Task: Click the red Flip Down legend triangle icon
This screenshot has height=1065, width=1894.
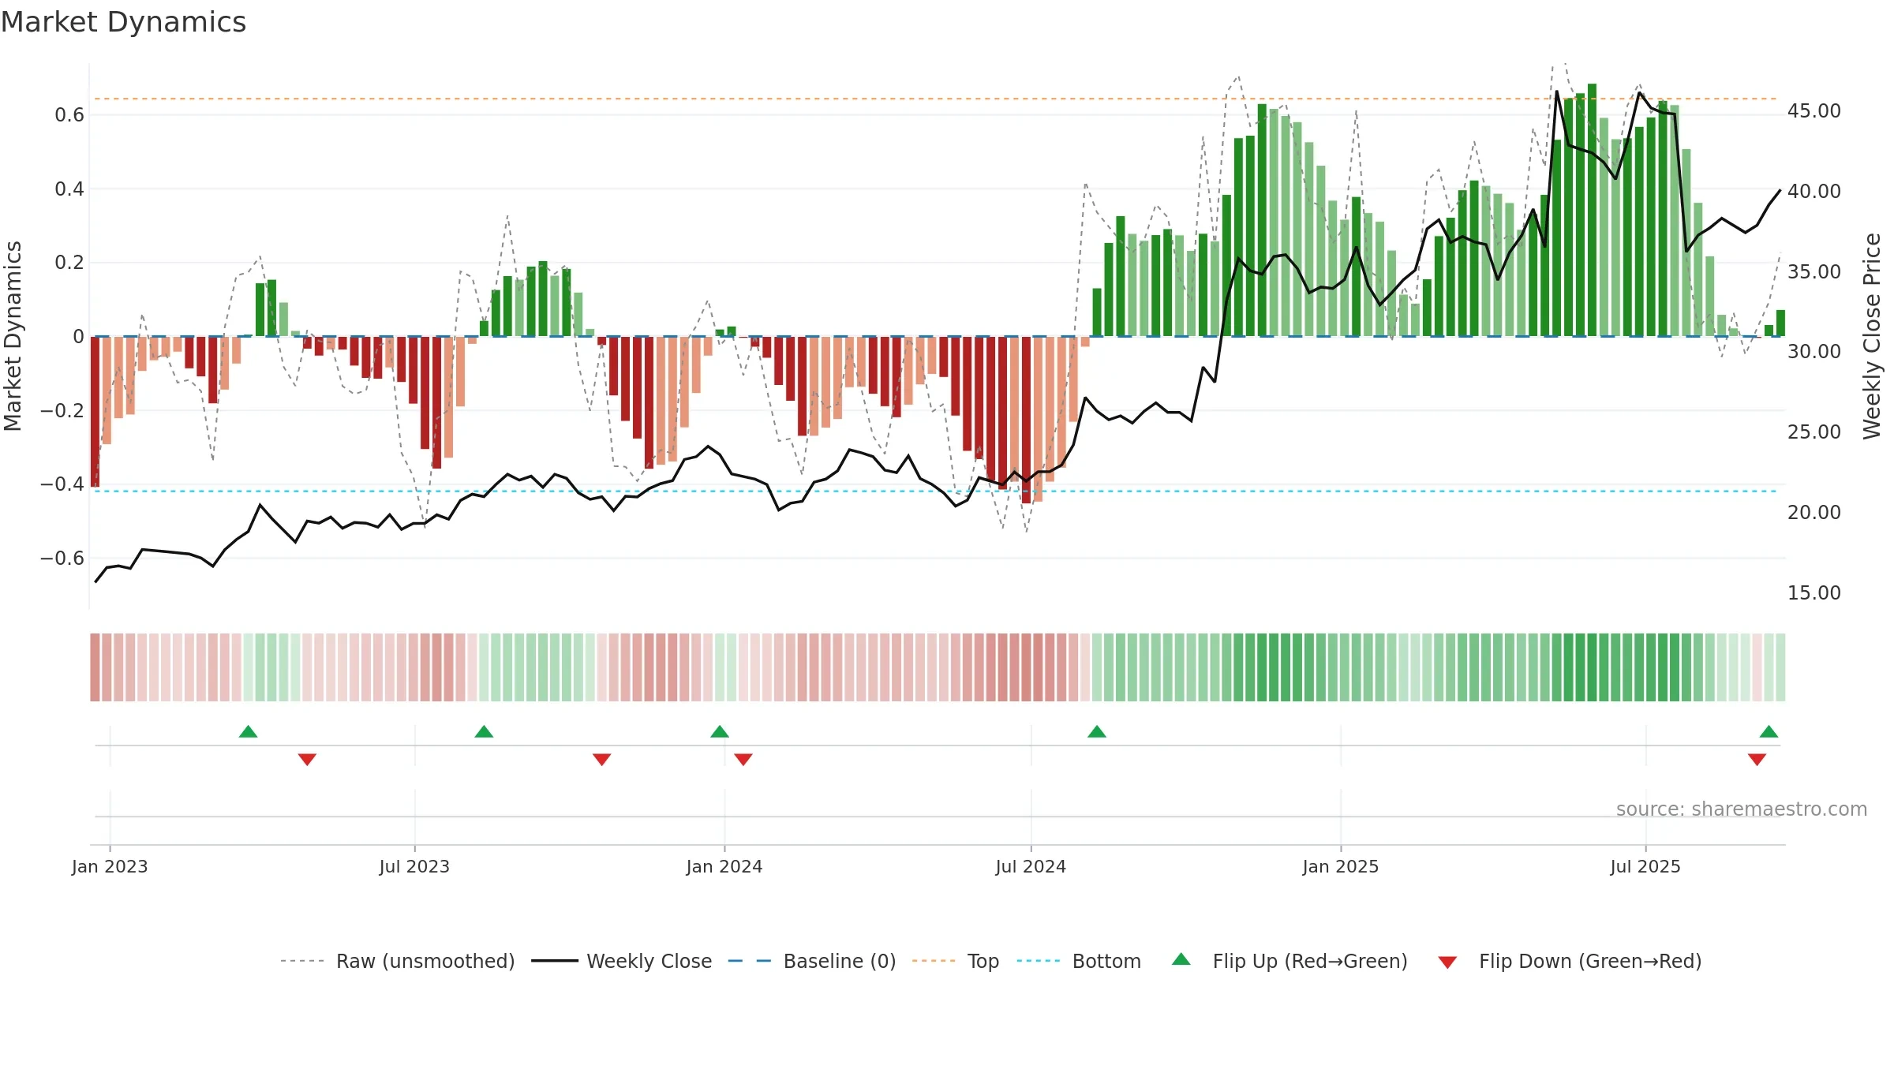Action: pos(1447,962)
